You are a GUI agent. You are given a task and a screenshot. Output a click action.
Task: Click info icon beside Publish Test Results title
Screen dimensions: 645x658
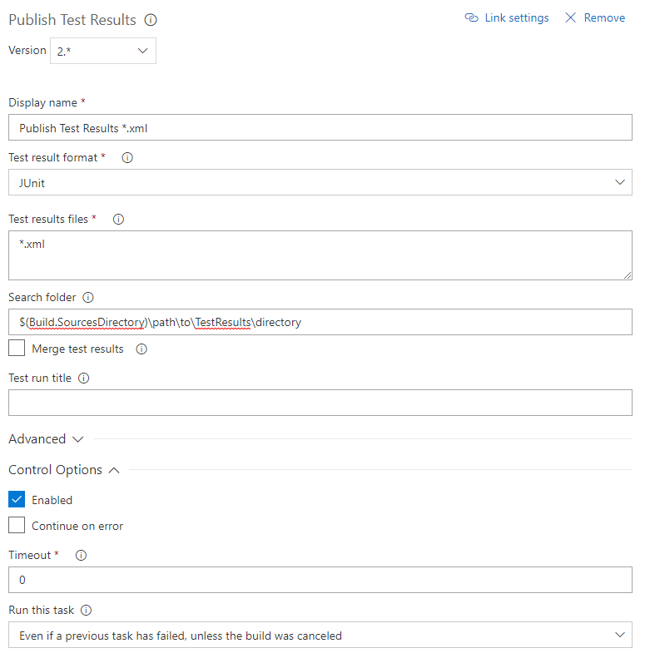pos(151,20)
